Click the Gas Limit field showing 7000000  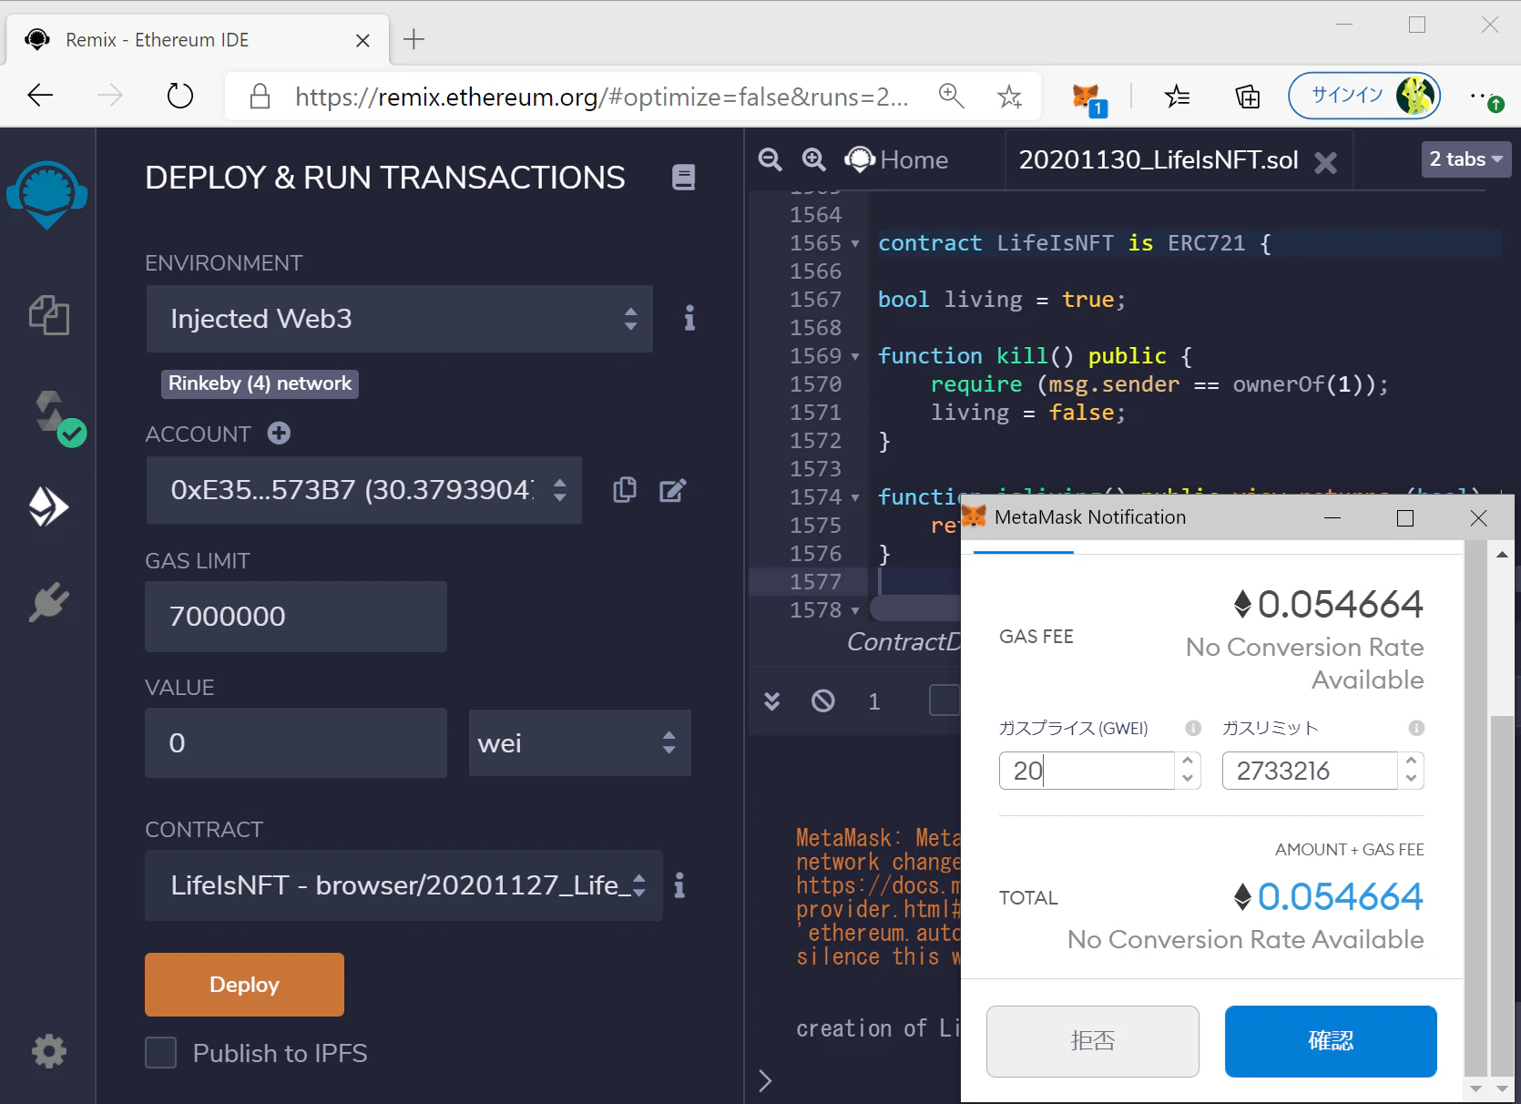coord(296,617)
